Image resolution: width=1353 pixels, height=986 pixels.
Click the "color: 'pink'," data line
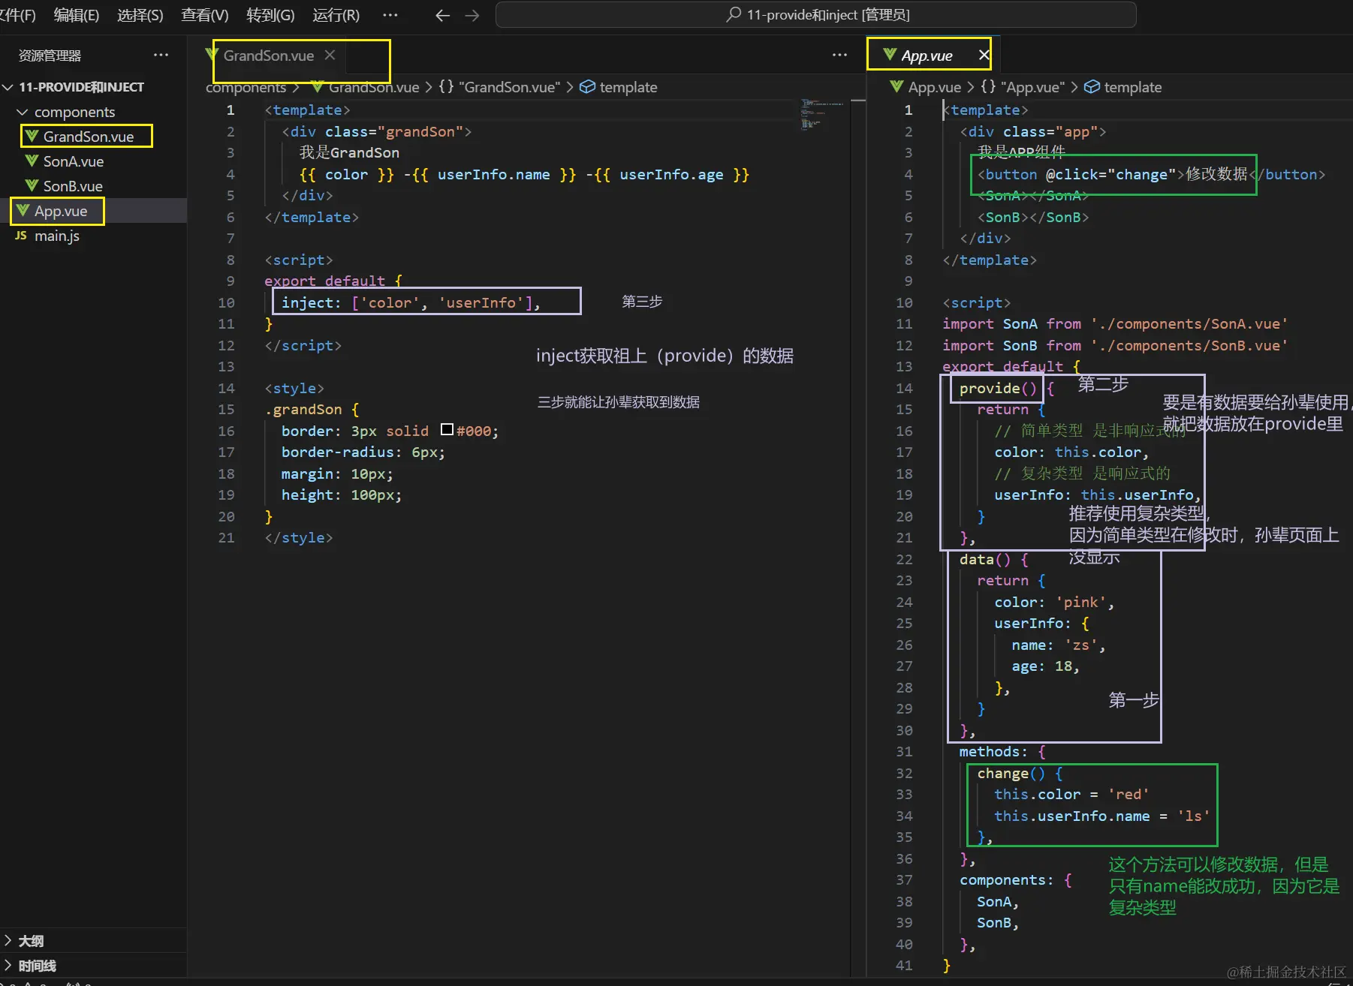click(x=1054, y=603)
